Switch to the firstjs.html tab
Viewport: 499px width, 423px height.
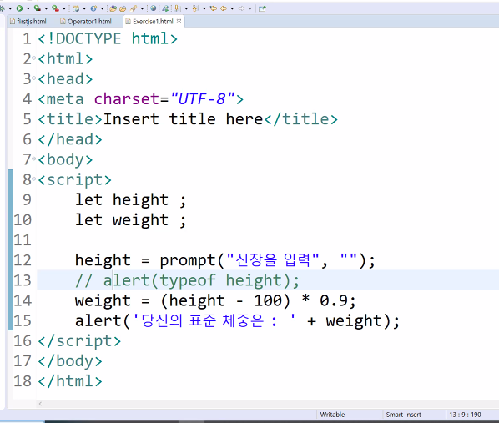28,22
